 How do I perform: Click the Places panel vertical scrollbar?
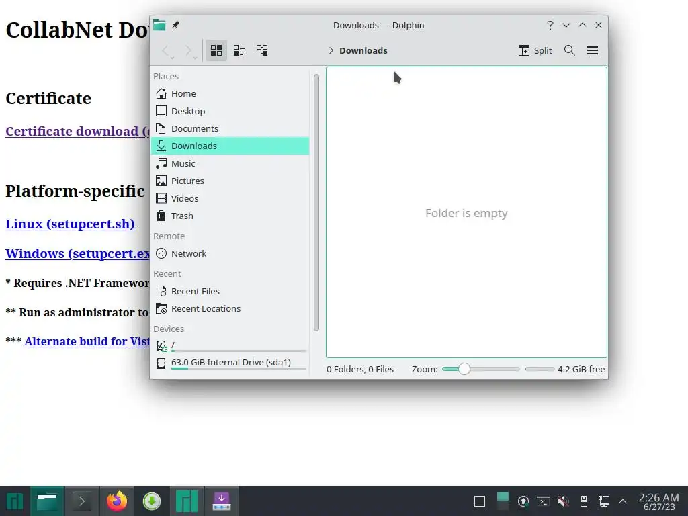[x=316, y=202]
